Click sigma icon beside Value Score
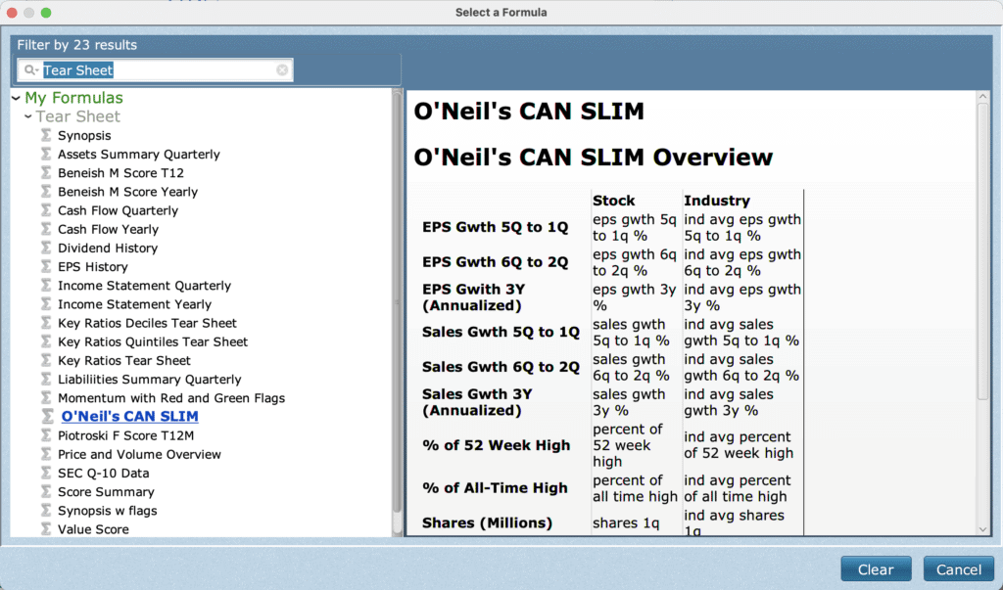 [46, 528]
